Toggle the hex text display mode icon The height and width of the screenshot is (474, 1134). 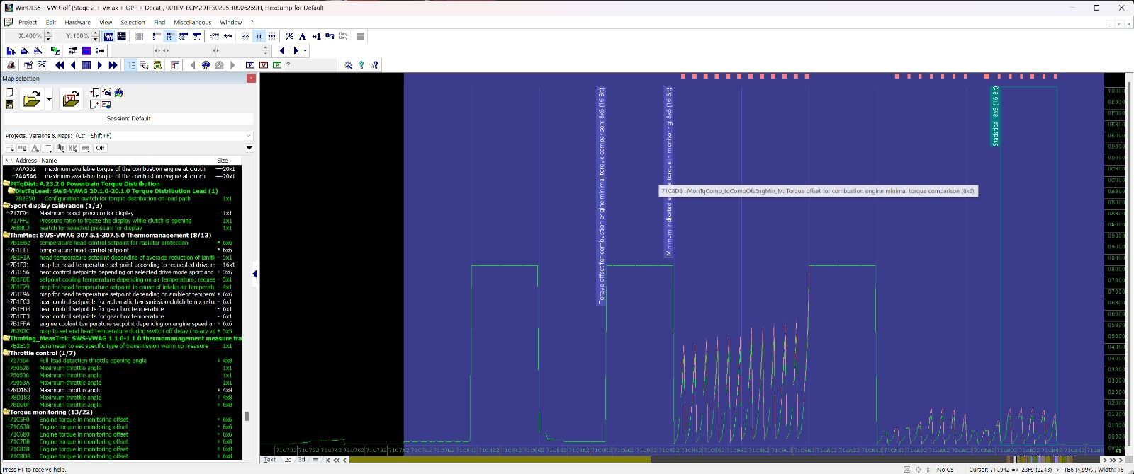click(121, 36)
